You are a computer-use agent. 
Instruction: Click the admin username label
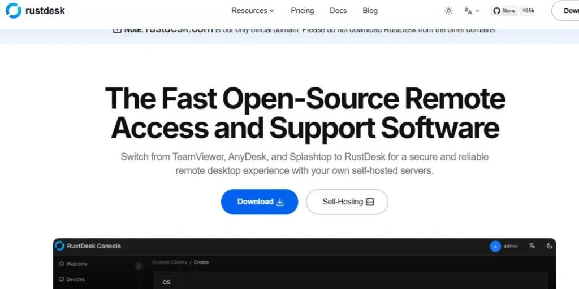point(511,246)
